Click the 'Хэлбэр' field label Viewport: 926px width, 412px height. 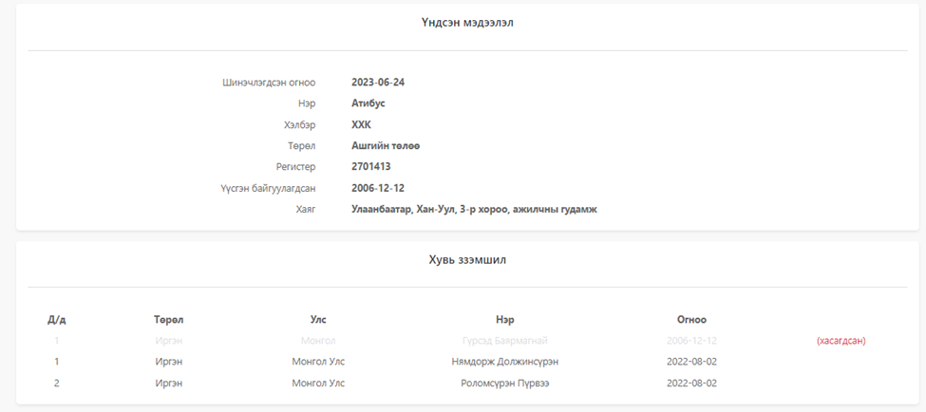[x=299, y=124]
